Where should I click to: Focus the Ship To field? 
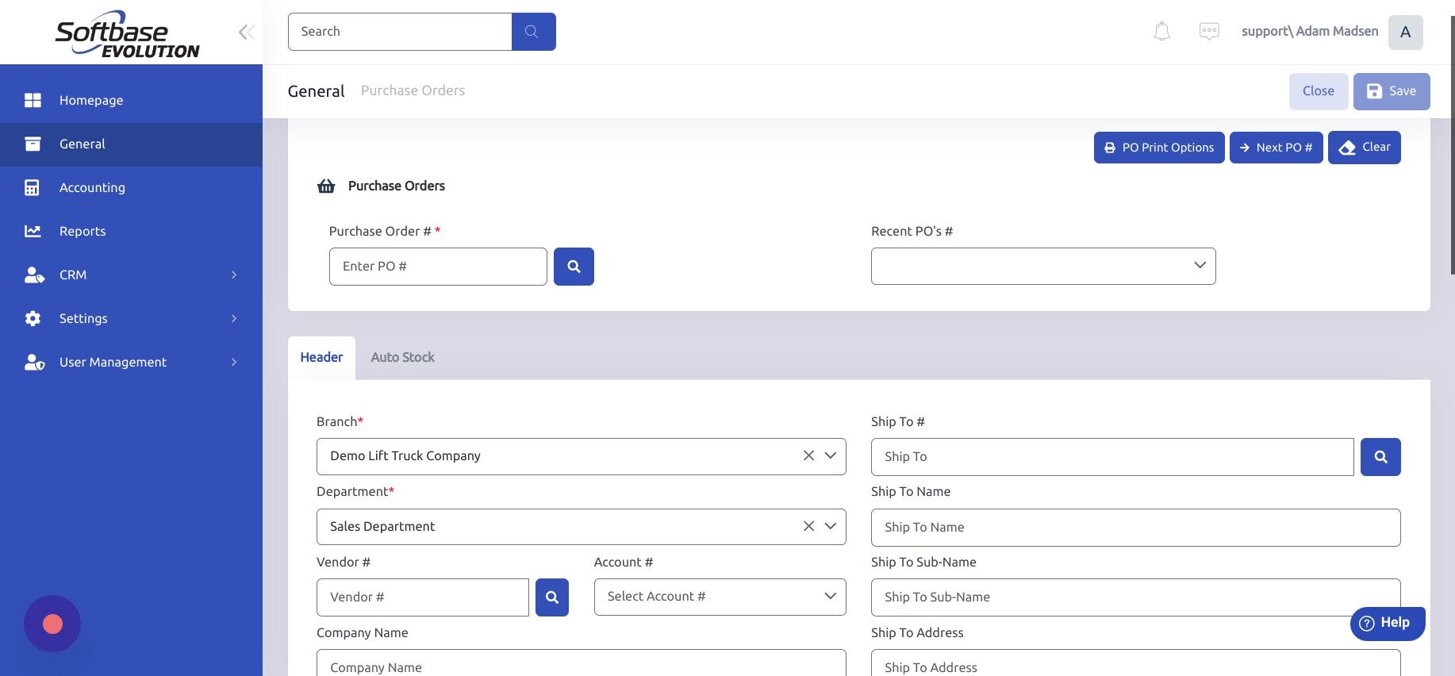pos(1112,457)
